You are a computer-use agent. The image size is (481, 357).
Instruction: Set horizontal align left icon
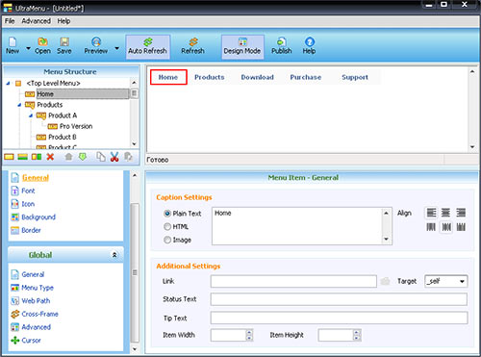431,213
